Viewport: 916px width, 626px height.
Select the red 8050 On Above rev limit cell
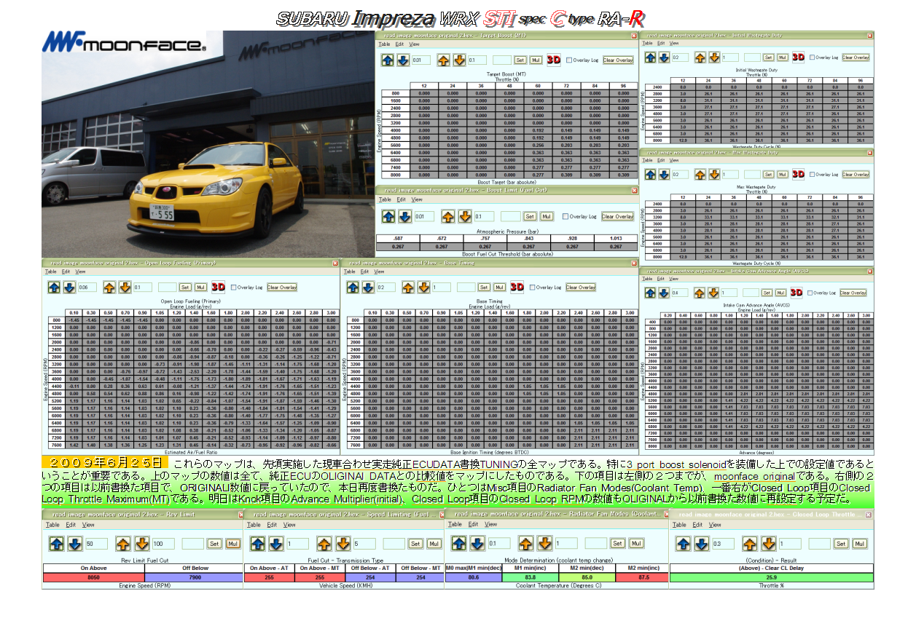point(93,577)
